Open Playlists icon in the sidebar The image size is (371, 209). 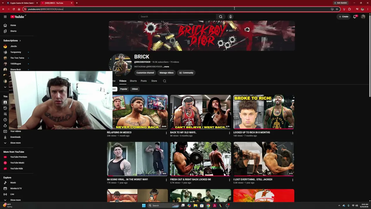tap(5, 114)
